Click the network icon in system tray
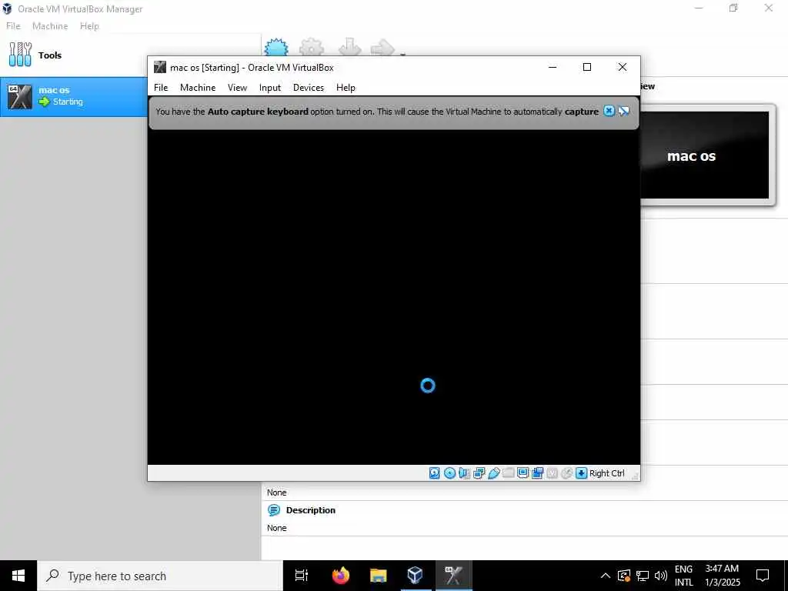Viewport: 788px width, 591px height. click(x=643, y=576)
